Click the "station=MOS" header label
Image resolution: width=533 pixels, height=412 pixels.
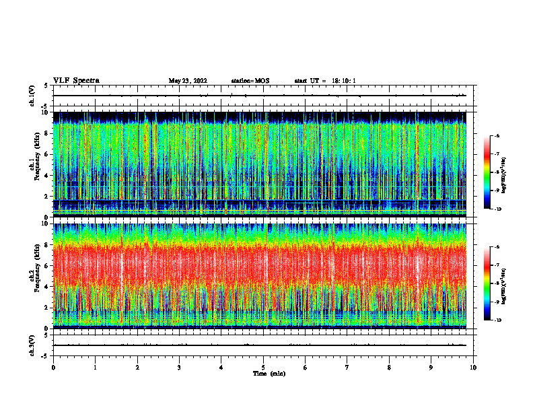250,81
